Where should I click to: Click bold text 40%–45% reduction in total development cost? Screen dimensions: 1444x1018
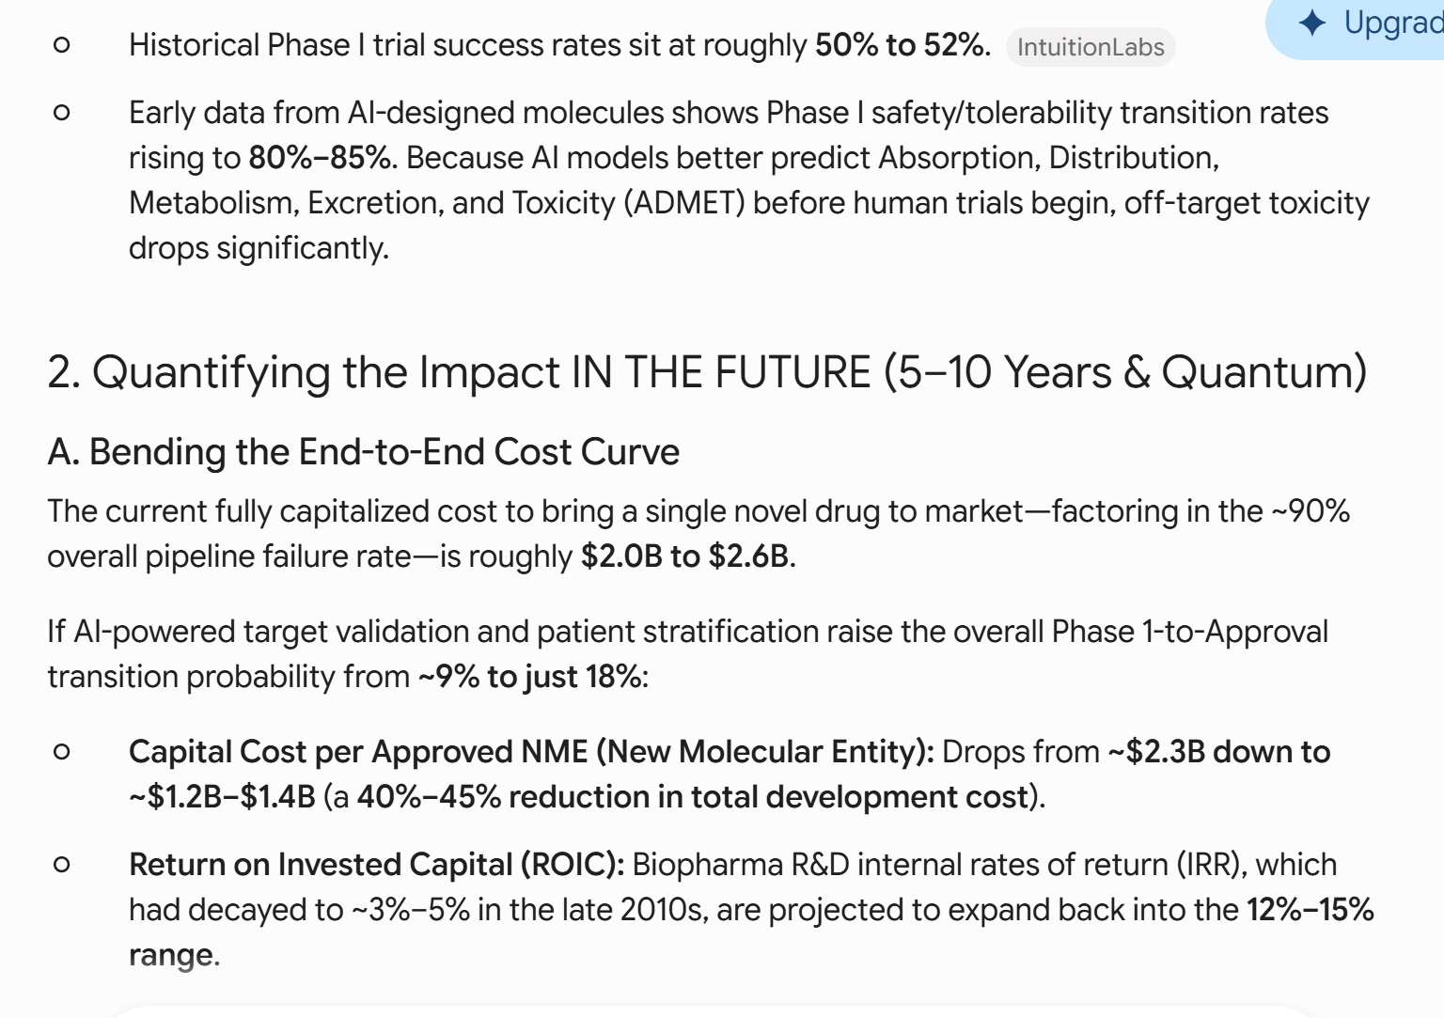pyautogui.click(x=693, y=797)
